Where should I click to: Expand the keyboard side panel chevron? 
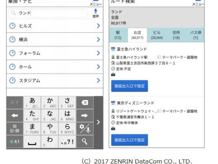[98, 122]
